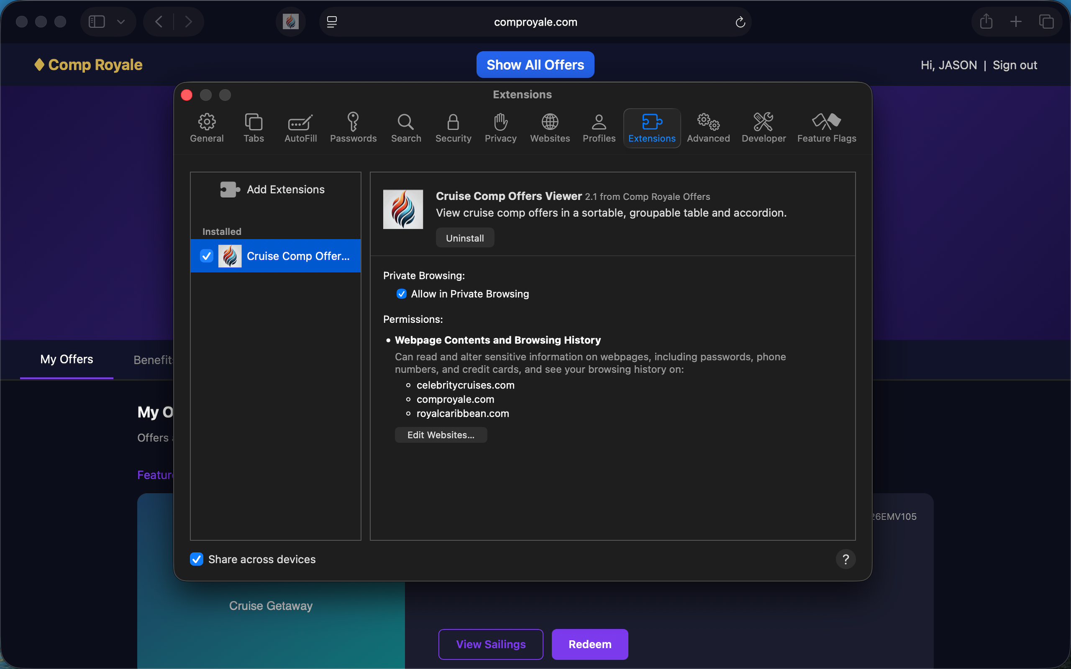Uncheck Allow in Private Browsing
Image resolution: width=1071 pixels, height=669 pixels.
pos(401,294)
